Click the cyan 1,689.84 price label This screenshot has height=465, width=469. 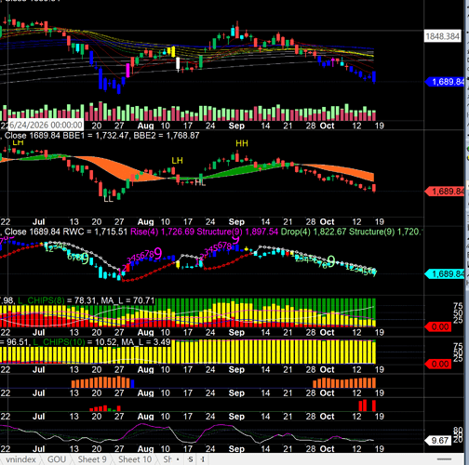(x=446, y=274)
